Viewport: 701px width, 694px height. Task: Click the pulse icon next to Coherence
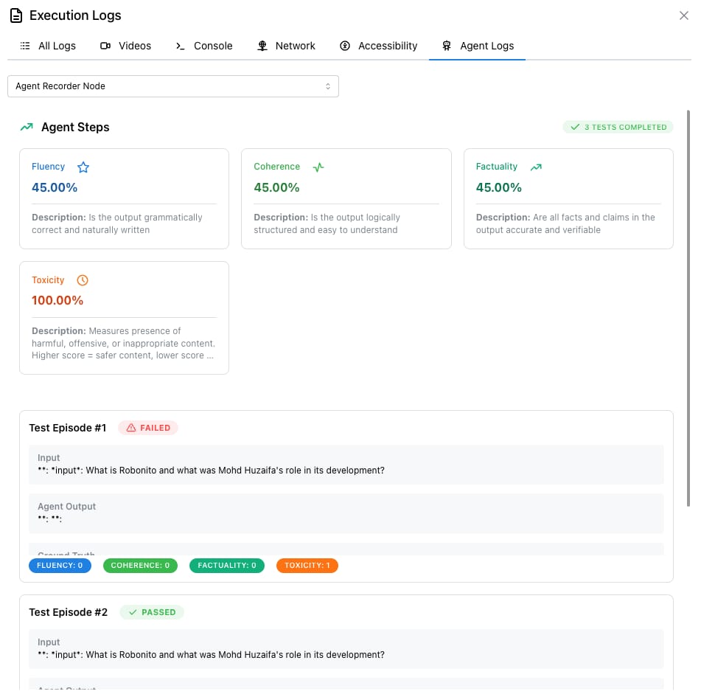coord(318,167)
